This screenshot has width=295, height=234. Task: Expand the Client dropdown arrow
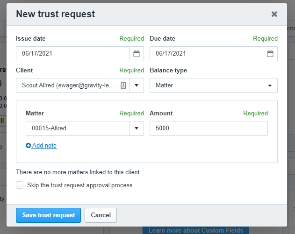[137, 85]
